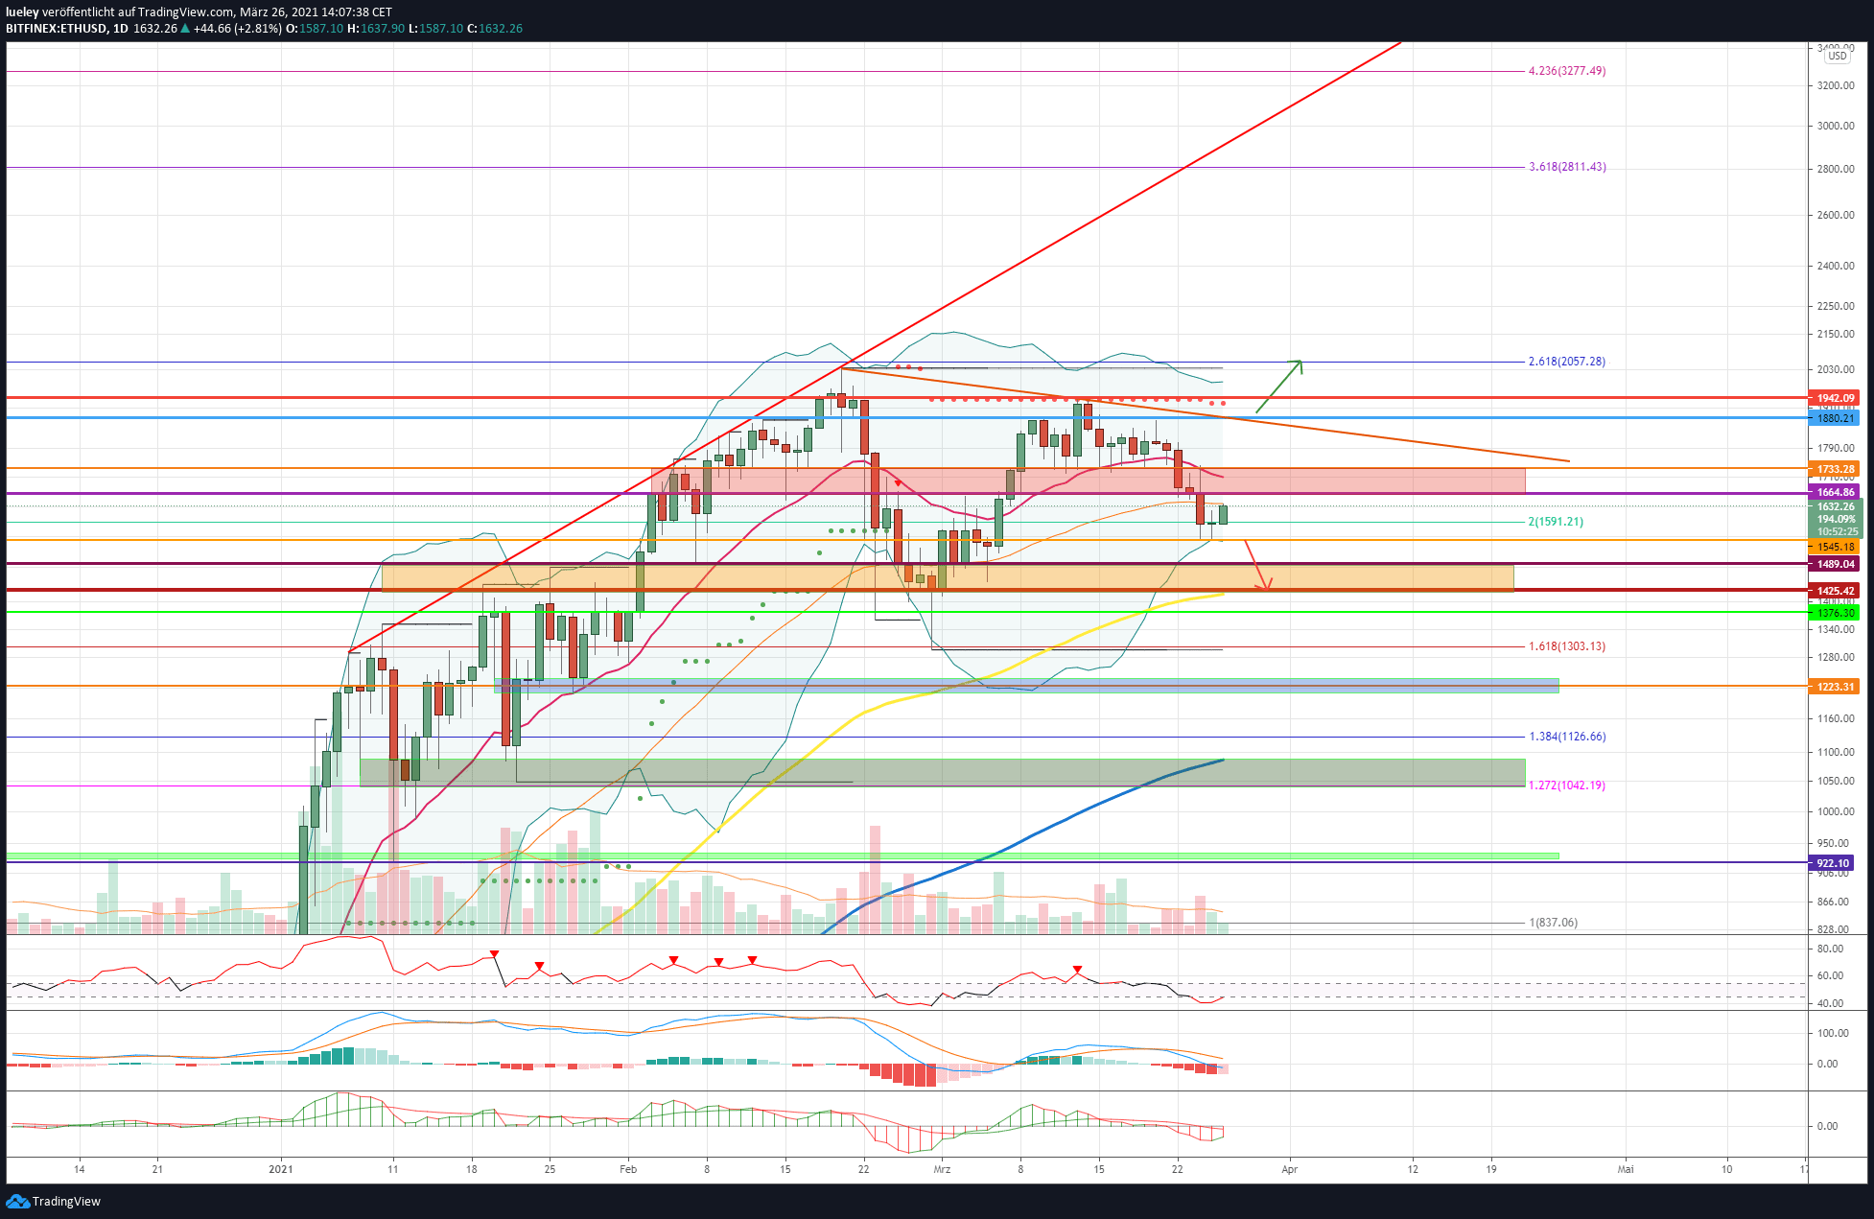This screenshot has width=1874, height=1219.
Task: Click the blue 1880.21 price tag
Action: [1834, 418]
